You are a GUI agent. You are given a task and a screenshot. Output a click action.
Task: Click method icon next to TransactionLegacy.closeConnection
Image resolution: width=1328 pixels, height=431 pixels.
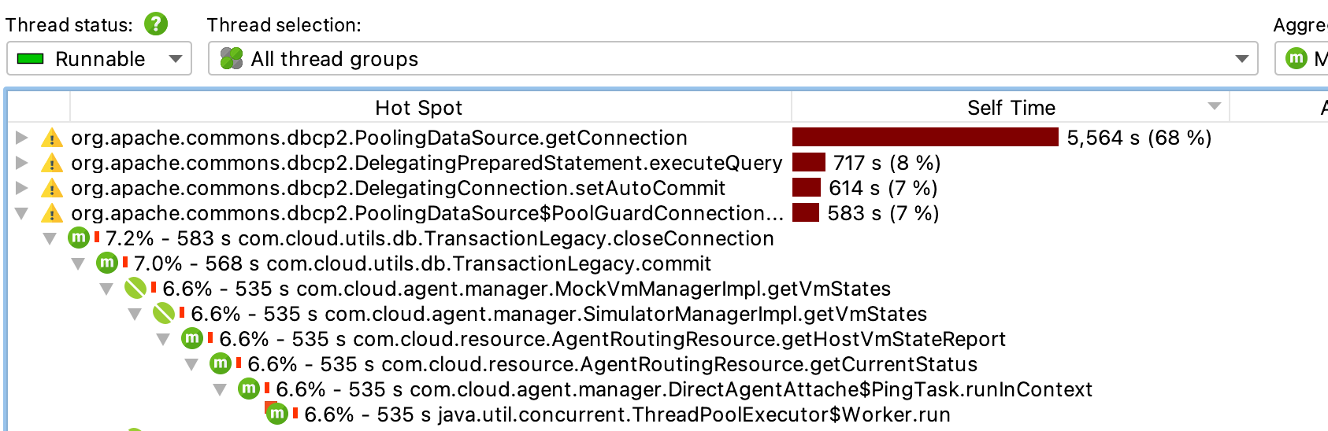[79, 238]
